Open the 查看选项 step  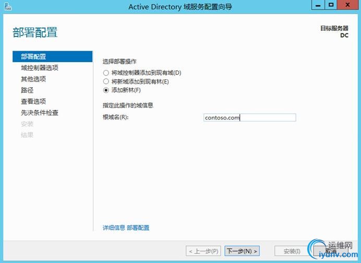[33, 101]
